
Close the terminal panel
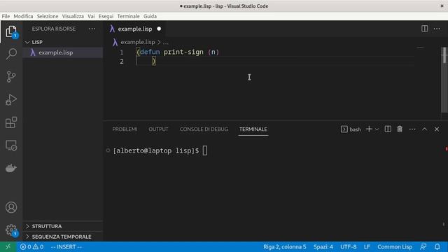437,129
